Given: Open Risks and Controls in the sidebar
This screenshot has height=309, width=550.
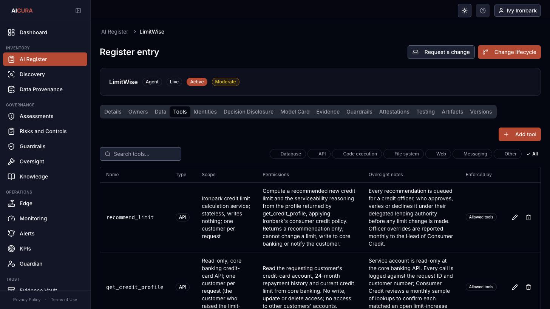Looking at the screenshot, I should click(45, 131).
